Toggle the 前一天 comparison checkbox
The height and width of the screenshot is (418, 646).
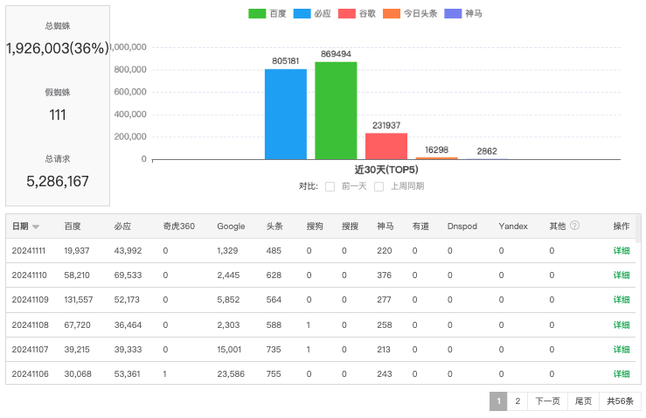click(x=330, y=186)
